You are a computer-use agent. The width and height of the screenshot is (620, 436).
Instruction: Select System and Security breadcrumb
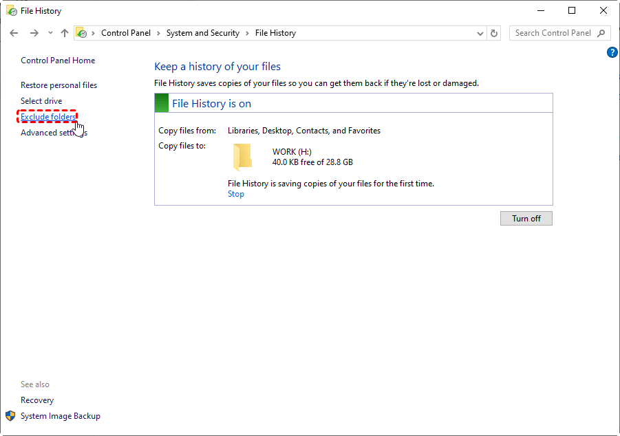click(x=202, y=33)
